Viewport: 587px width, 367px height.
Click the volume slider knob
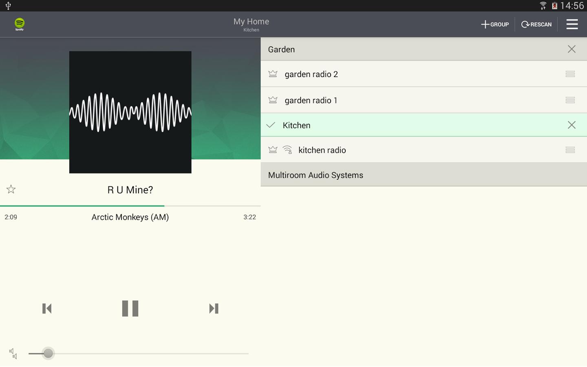48,353
